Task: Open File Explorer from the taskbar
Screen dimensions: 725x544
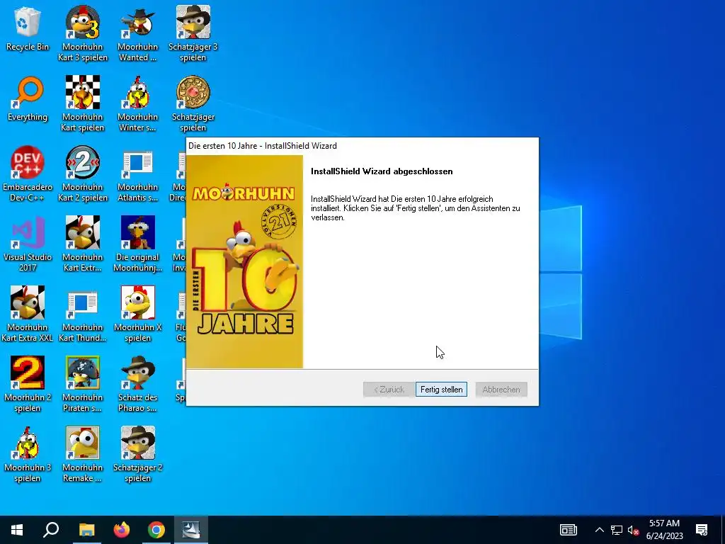Action: [86, 530]
